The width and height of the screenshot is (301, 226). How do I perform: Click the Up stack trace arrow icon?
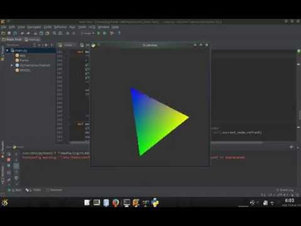pyautogui.click(x=16, y=154)
